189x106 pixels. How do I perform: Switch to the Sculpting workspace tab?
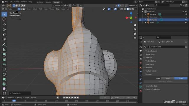pyautogui.click(x=40, y=2)
